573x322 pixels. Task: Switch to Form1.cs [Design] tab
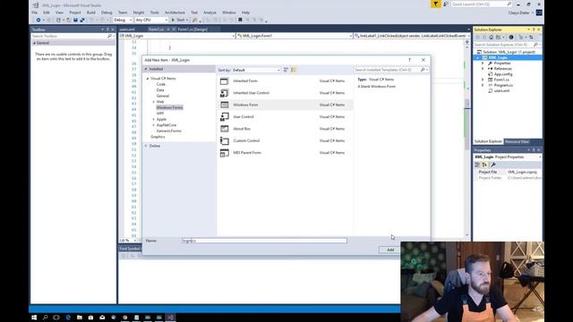tap(193, 30)
